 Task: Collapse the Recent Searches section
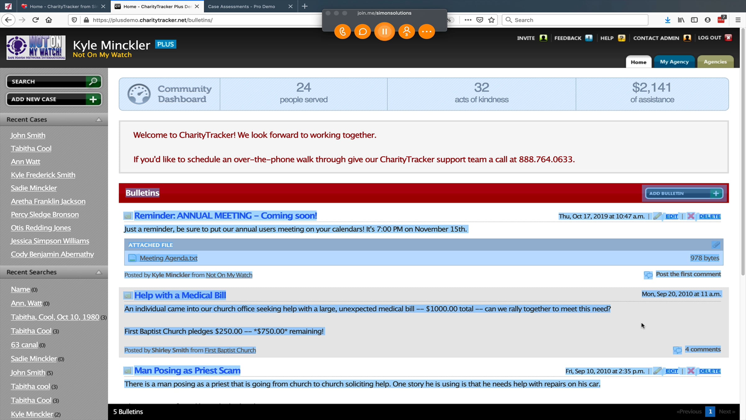pos(99,272)
